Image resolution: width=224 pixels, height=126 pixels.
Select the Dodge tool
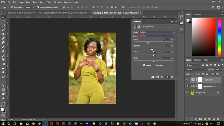coord(3,72)
